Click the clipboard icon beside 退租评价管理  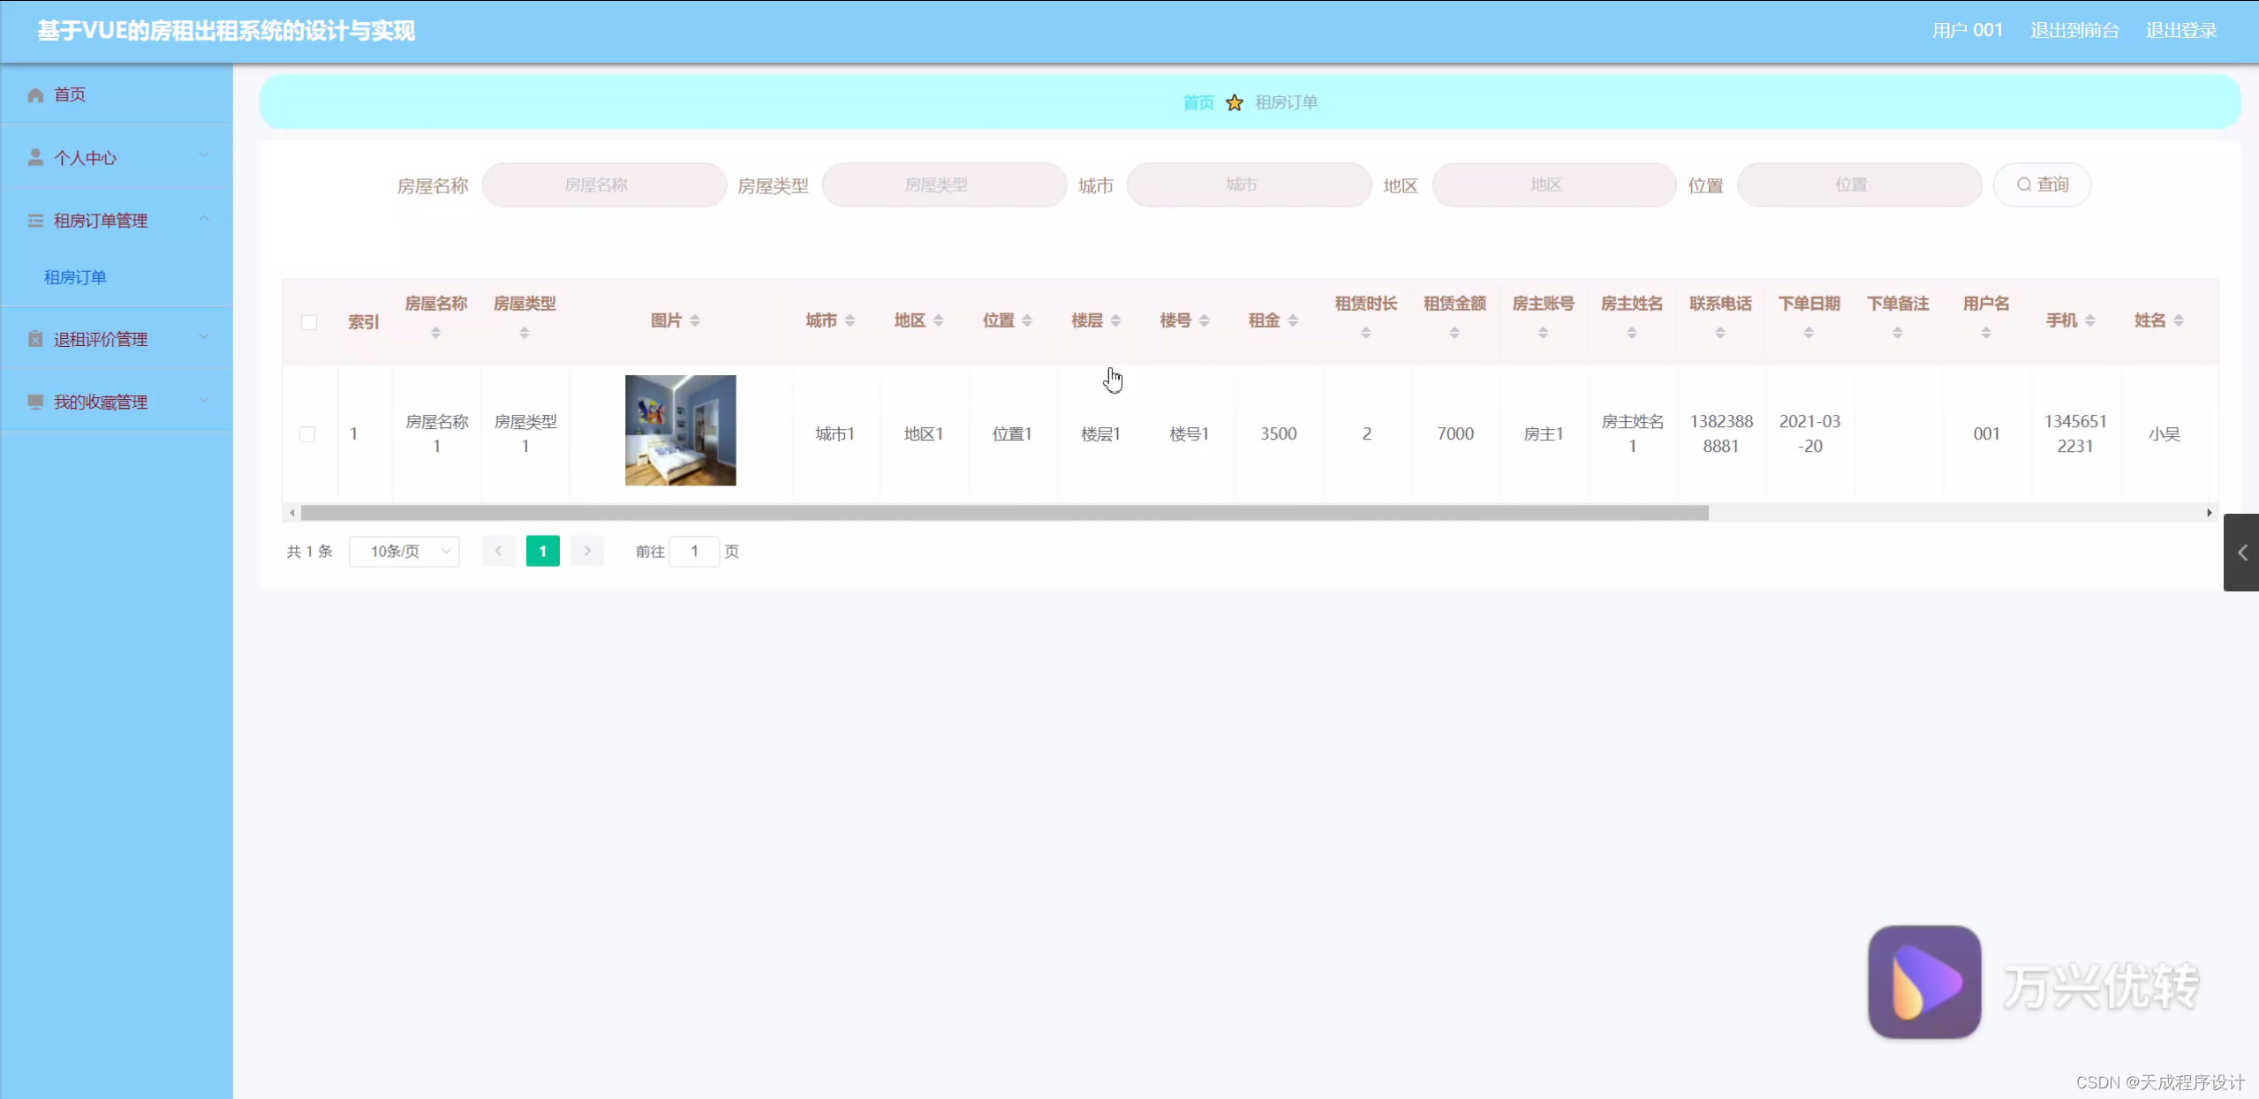pyautogui.click(x=35, y=339)
